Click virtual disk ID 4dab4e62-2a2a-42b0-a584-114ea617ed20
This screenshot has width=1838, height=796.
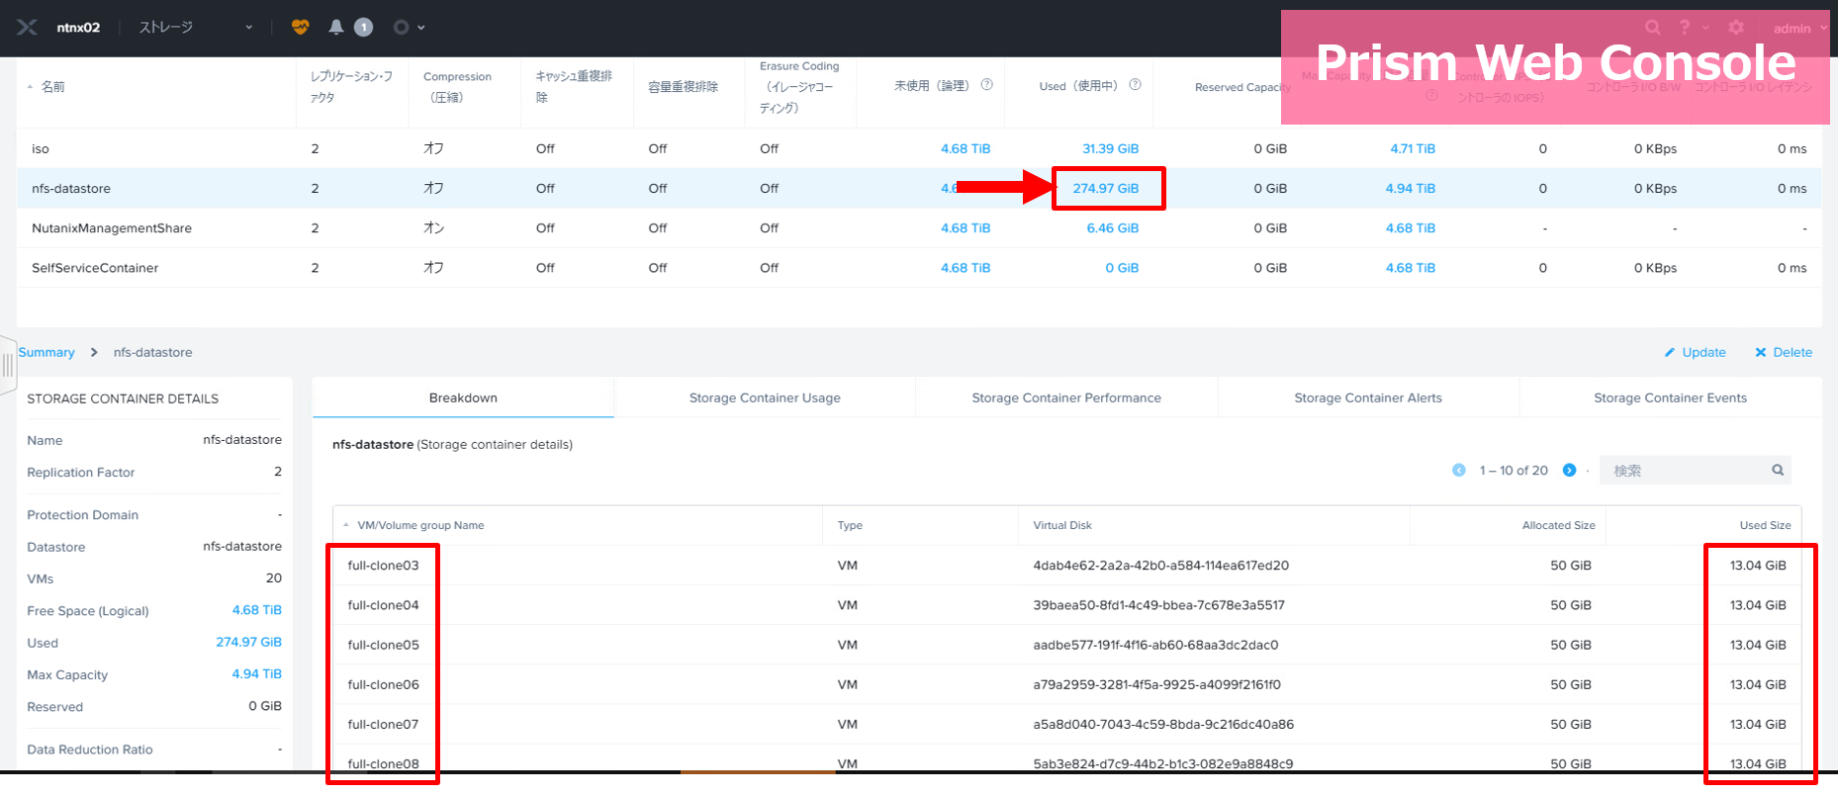1161,566
